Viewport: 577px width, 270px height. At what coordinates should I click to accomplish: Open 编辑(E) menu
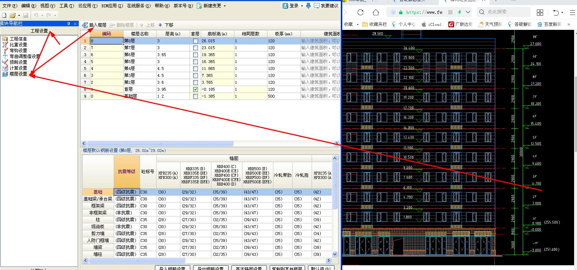(x=28, y=5)
